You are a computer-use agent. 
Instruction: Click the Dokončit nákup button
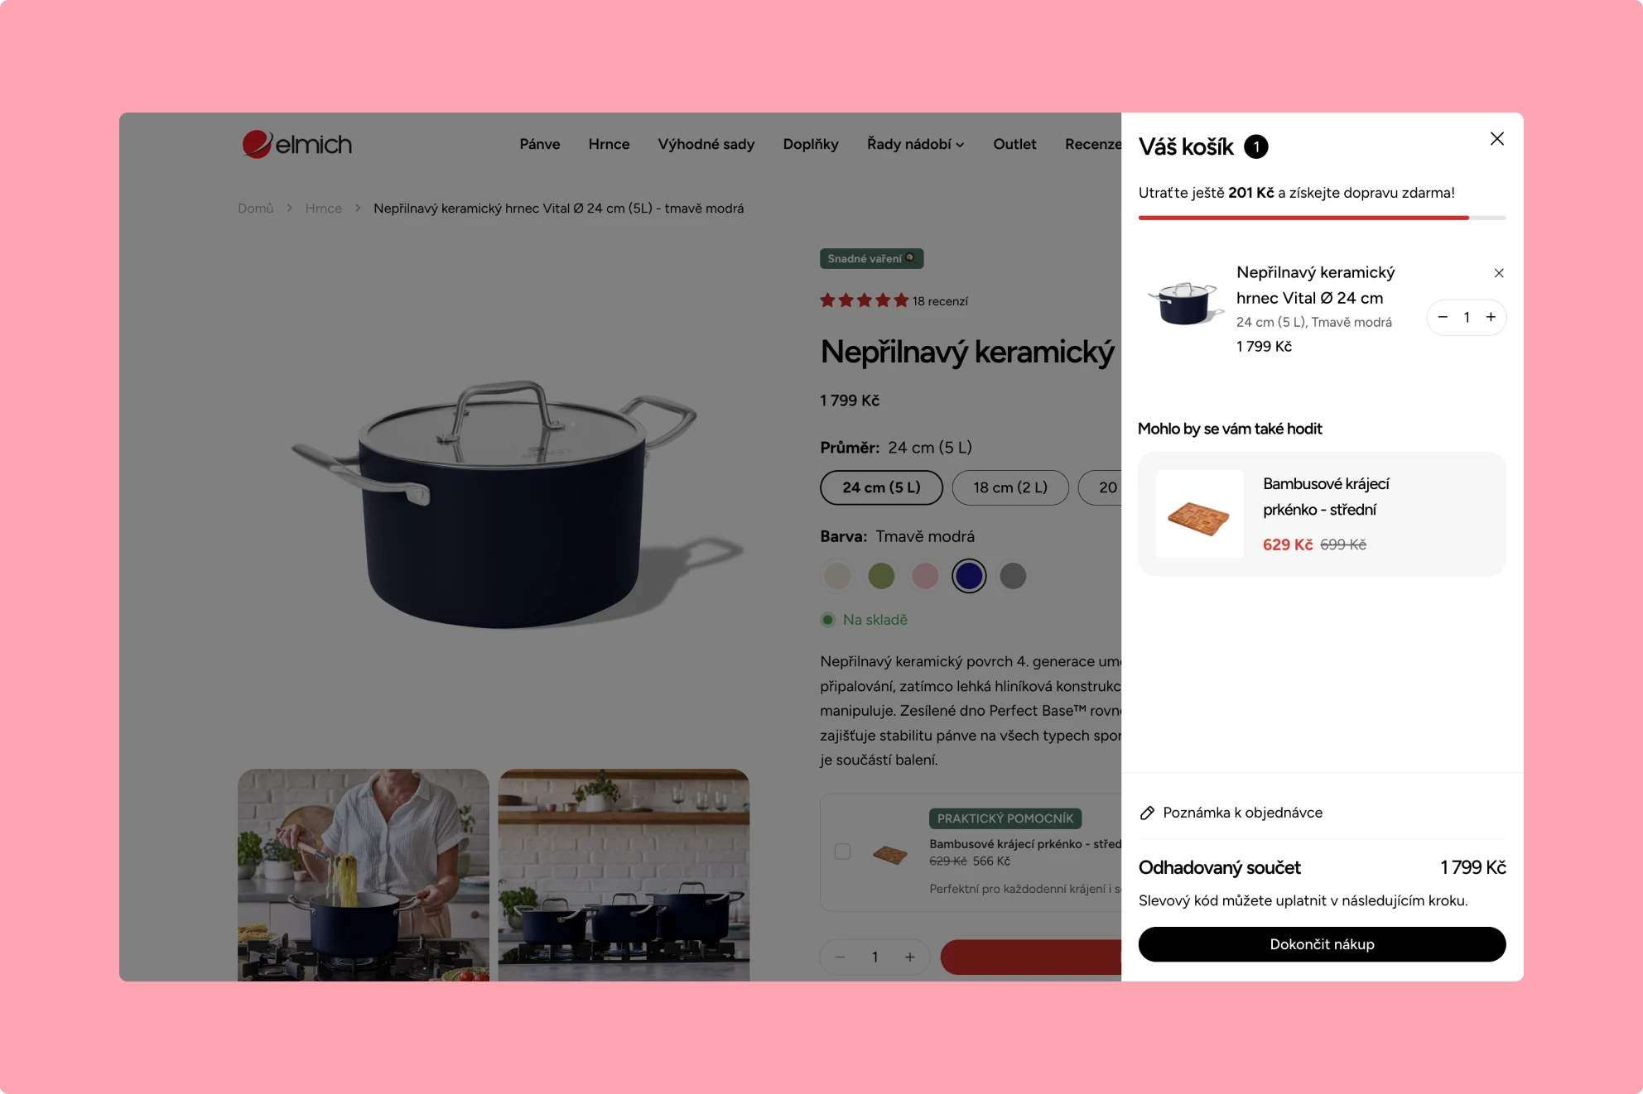[1322, 944]
